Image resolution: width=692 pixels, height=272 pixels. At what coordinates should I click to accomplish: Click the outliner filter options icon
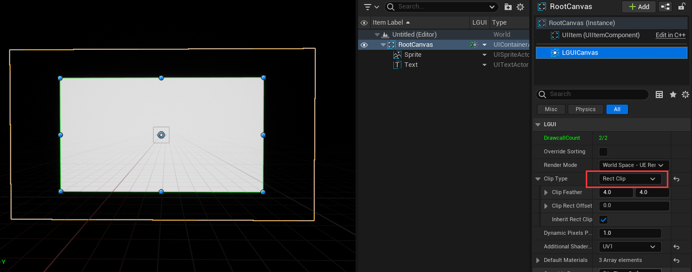(371, 7)
